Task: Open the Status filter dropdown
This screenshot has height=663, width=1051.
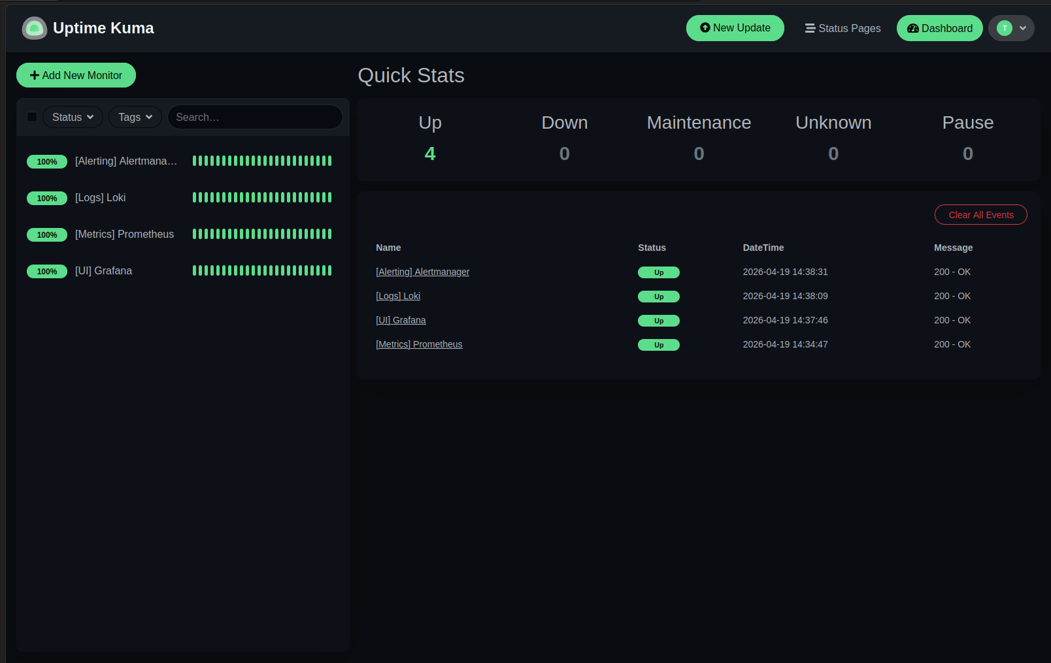Action: (x=73, y=117)
